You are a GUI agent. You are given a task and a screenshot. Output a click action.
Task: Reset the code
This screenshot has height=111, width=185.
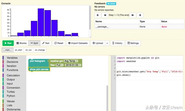tap(59, 43)
